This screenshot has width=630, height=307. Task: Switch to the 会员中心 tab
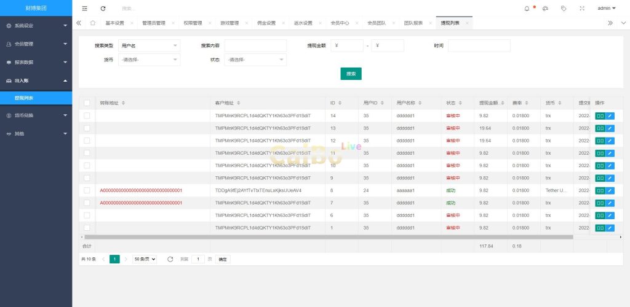point(340,23)
